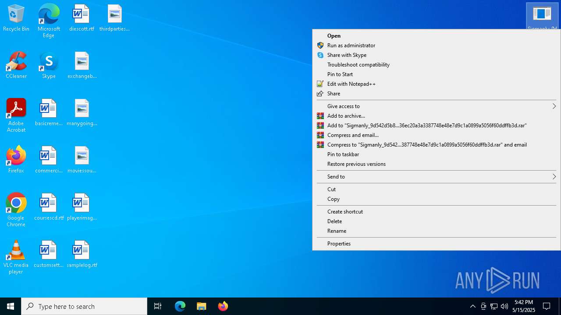Image resolution: width=561 pixels, height=315 pixels.
Task: Select the VLC media player shortcut
Action: 16,257
